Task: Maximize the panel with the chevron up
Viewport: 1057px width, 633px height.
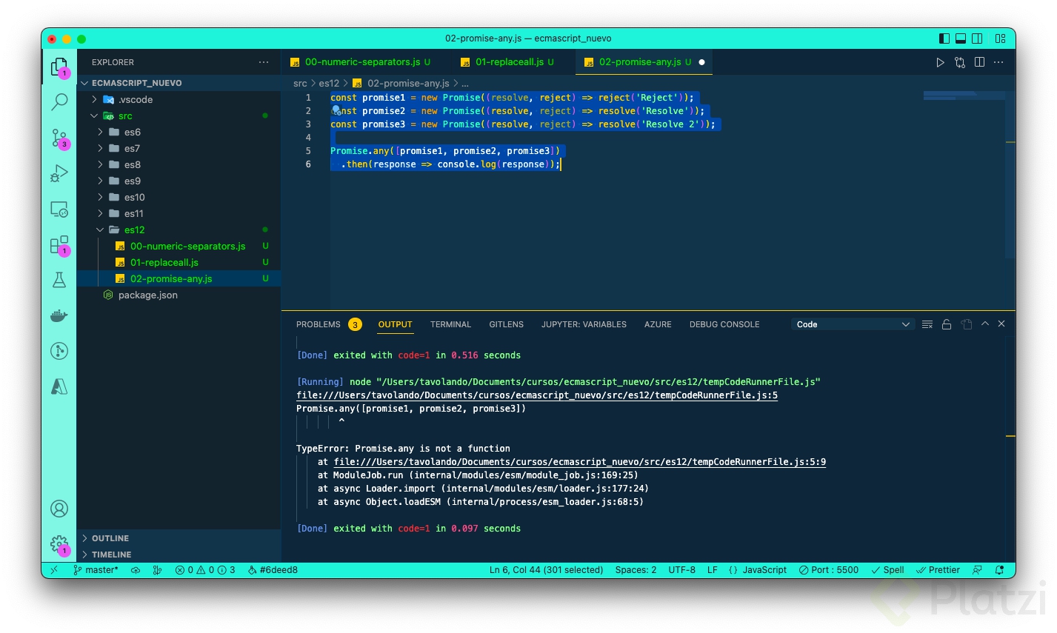Action: pyautogui.click(x=985, y=324)
